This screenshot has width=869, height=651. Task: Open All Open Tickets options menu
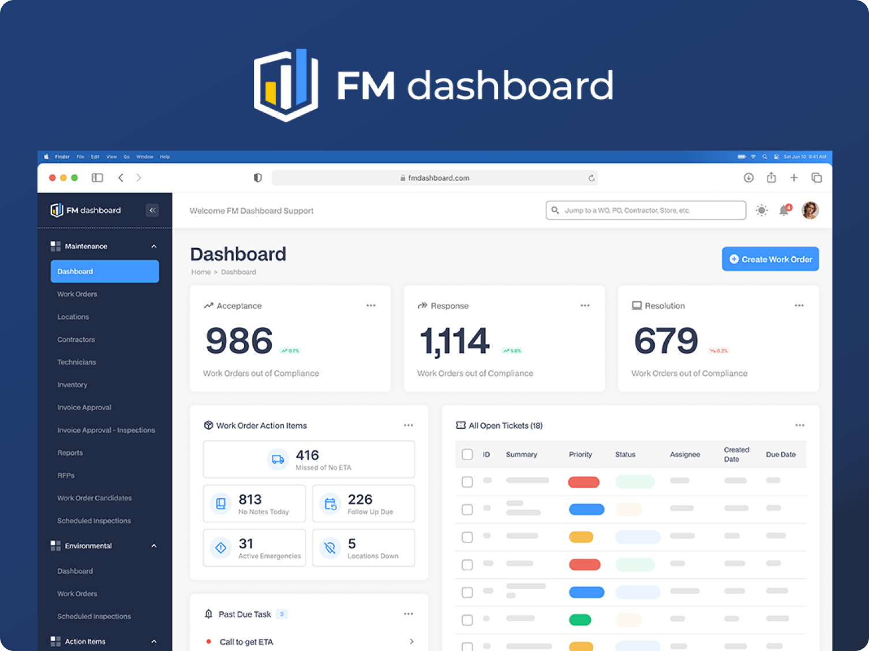(800, 425)
